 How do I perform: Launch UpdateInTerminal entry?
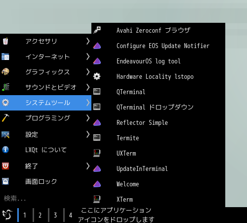click(x=158, y=168)
